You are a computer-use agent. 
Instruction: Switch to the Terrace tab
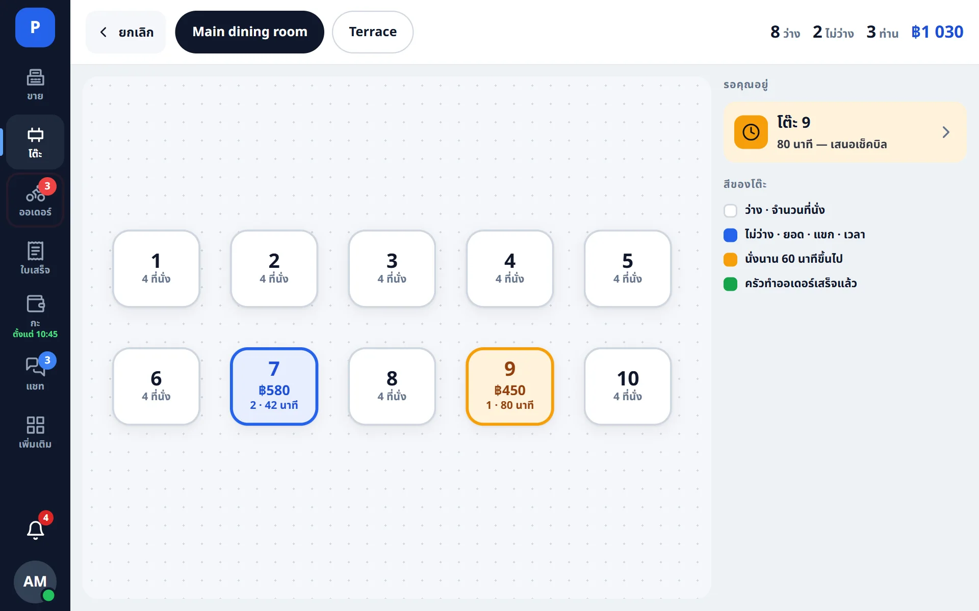373,32
